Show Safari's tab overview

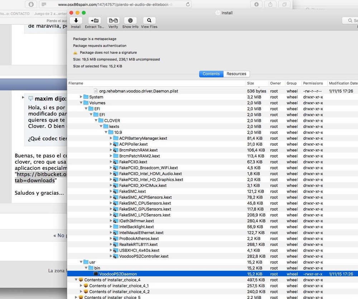[284, 4]
